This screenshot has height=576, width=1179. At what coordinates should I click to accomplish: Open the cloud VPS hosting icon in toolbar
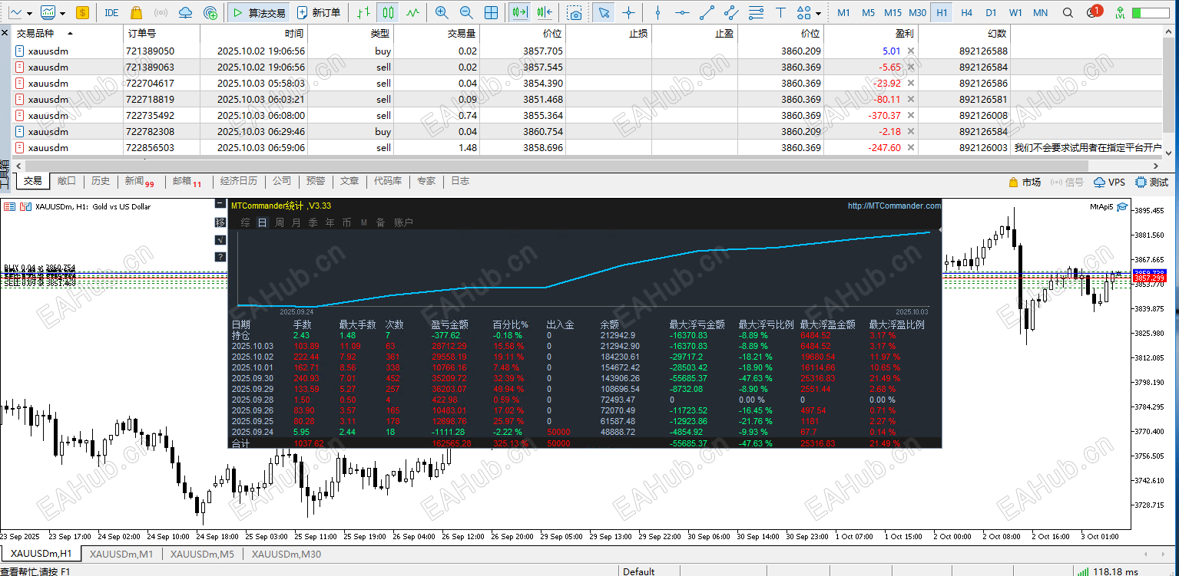(185, 12)
